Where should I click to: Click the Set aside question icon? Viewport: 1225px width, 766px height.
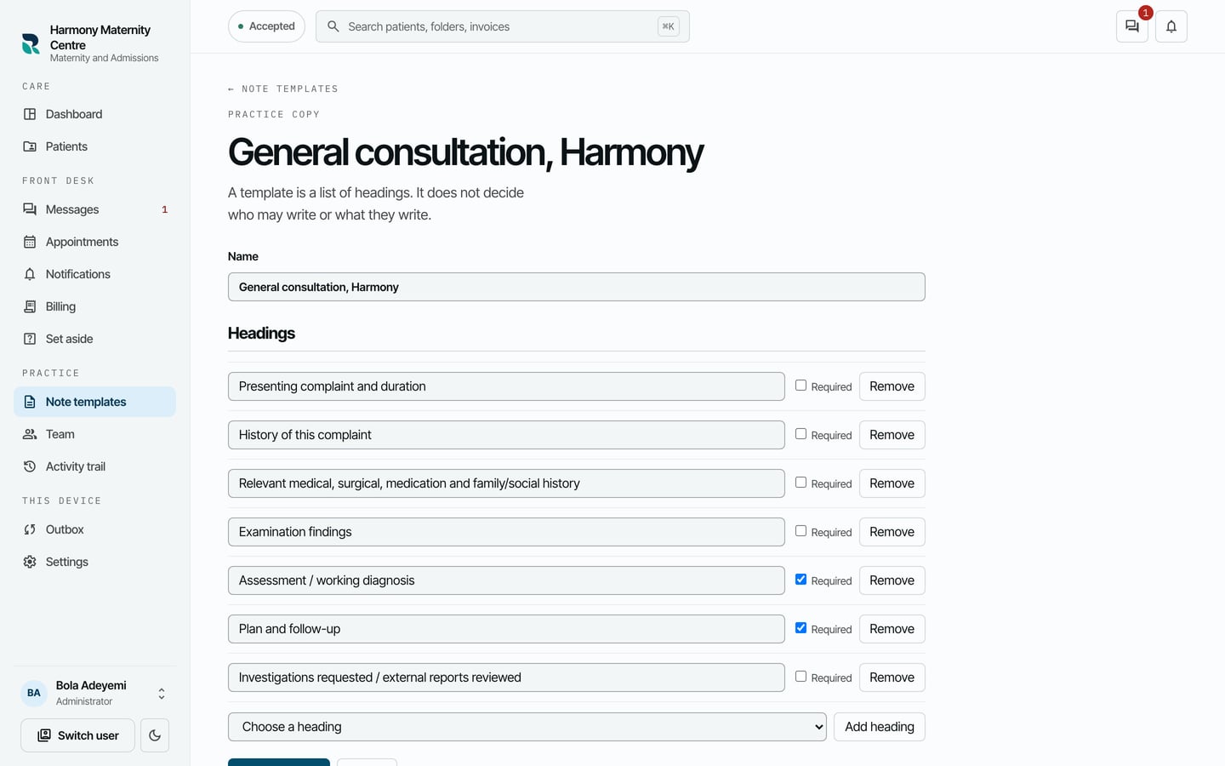(x=30, y=339)
